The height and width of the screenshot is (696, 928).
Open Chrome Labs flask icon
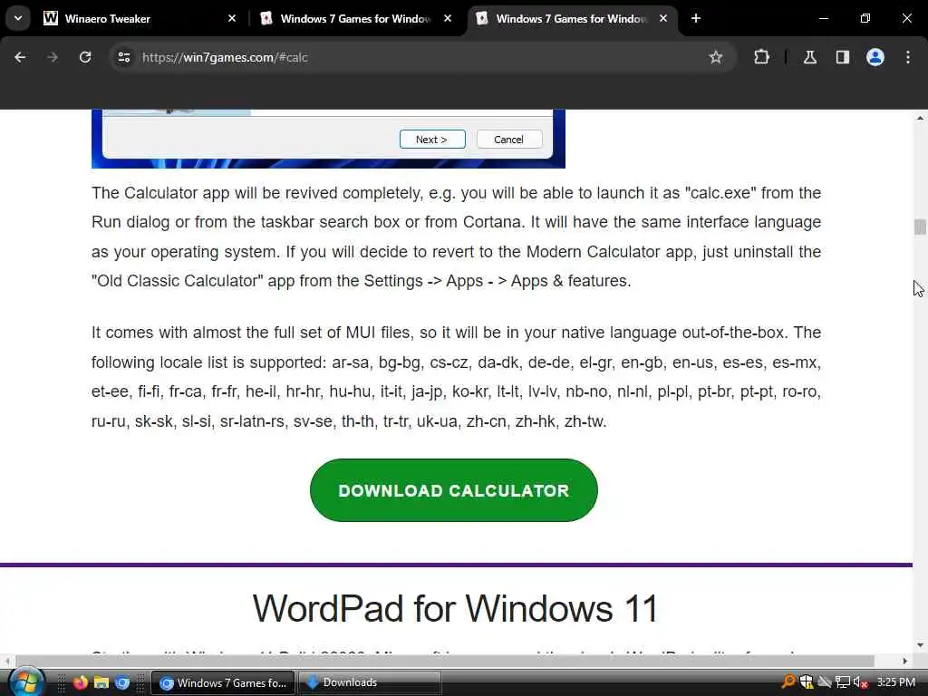809,57
